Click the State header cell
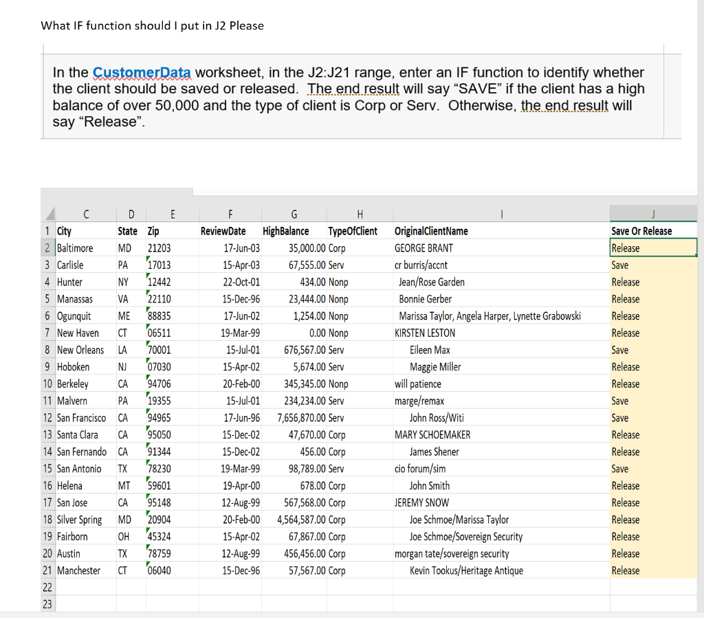704x618 pixels. click(x=131, y=231)
